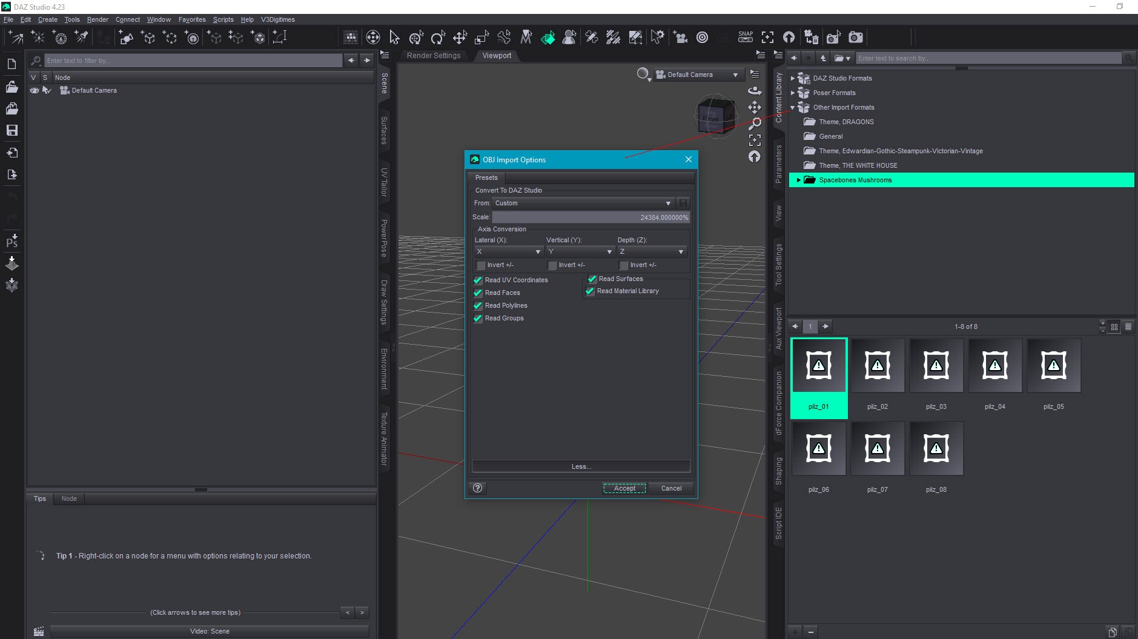Open the Render menu

tap(98, 19)
